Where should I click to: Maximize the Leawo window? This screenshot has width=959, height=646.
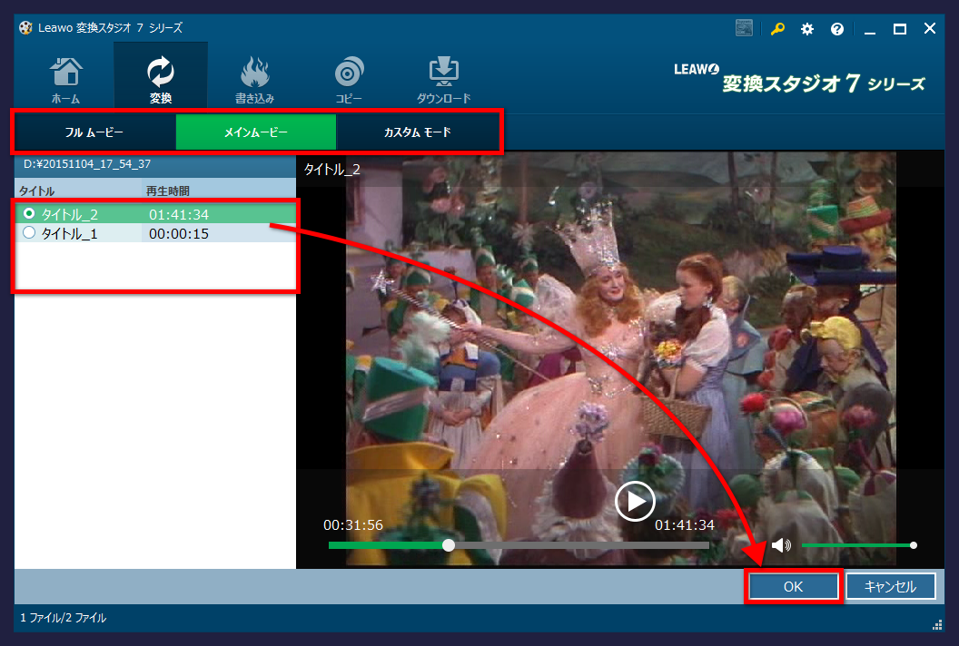[900, 29]
